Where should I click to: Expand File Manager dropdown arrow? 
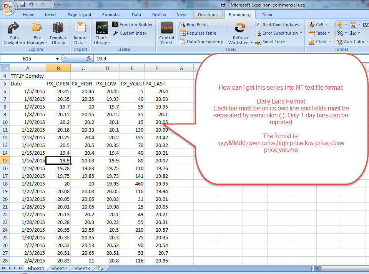point(47,43)
